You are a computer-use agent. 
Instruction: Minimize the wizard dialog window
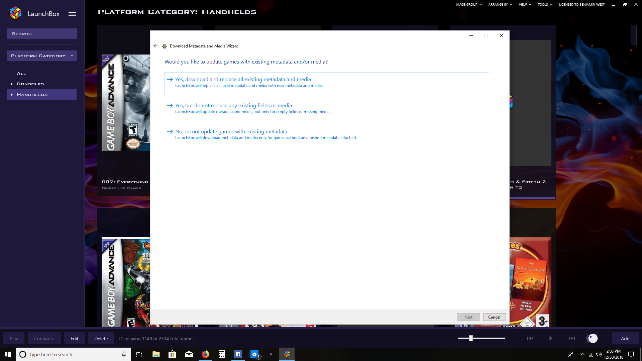[471, 35]
